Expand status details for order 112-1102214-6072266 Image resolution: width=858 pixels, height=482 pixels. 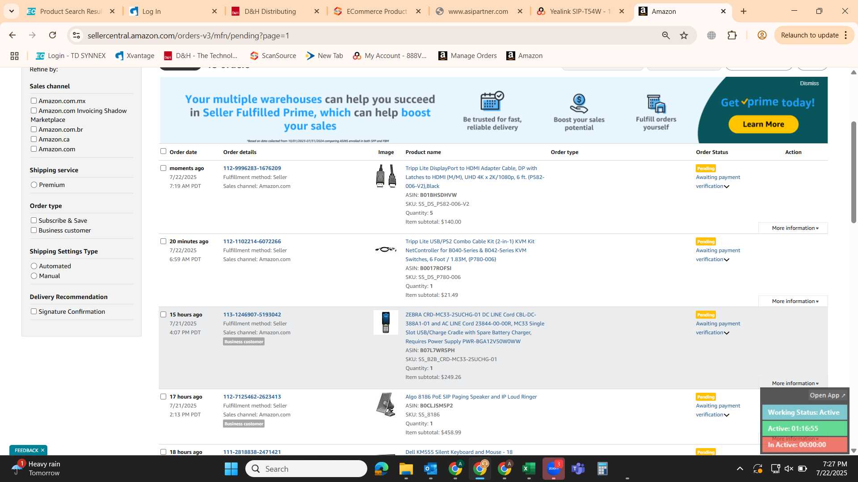727,260
